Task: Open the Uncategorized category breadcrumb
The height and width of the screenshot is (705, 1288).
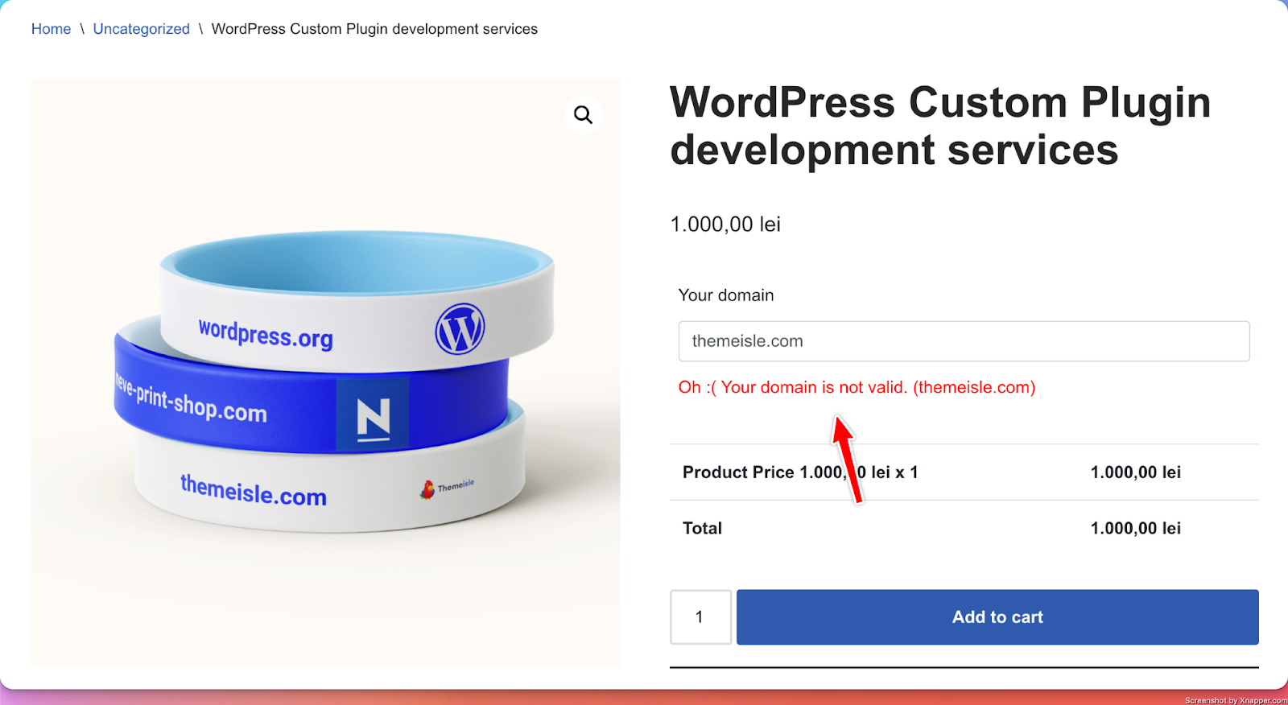Action: coord(142,29)
